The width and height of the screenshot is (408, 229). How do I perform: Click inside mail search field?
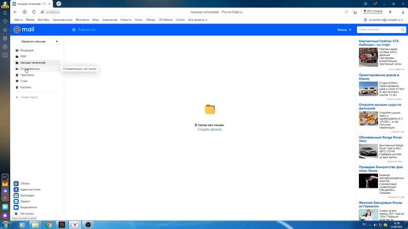click(x=379, y=30)
